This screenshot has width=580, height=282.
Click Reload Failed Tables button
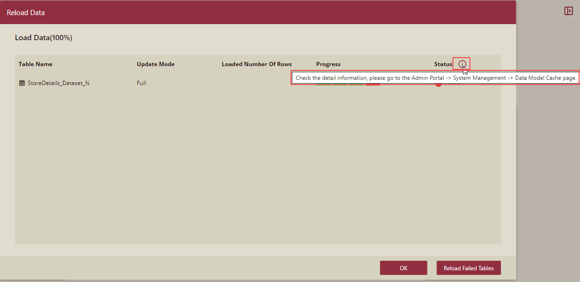(469, 268)
